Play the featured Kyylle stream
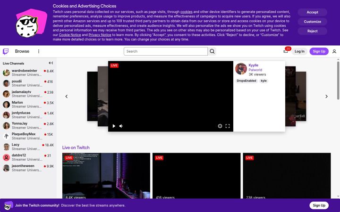 click(114, 126)
